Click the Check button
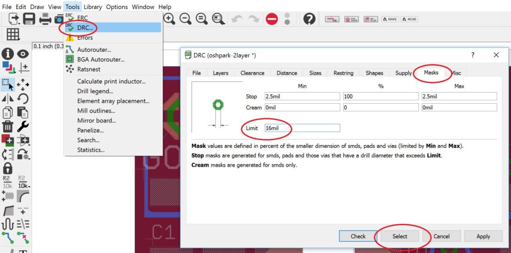This screenshot has height=253, width=511. [x=358, y=237]
